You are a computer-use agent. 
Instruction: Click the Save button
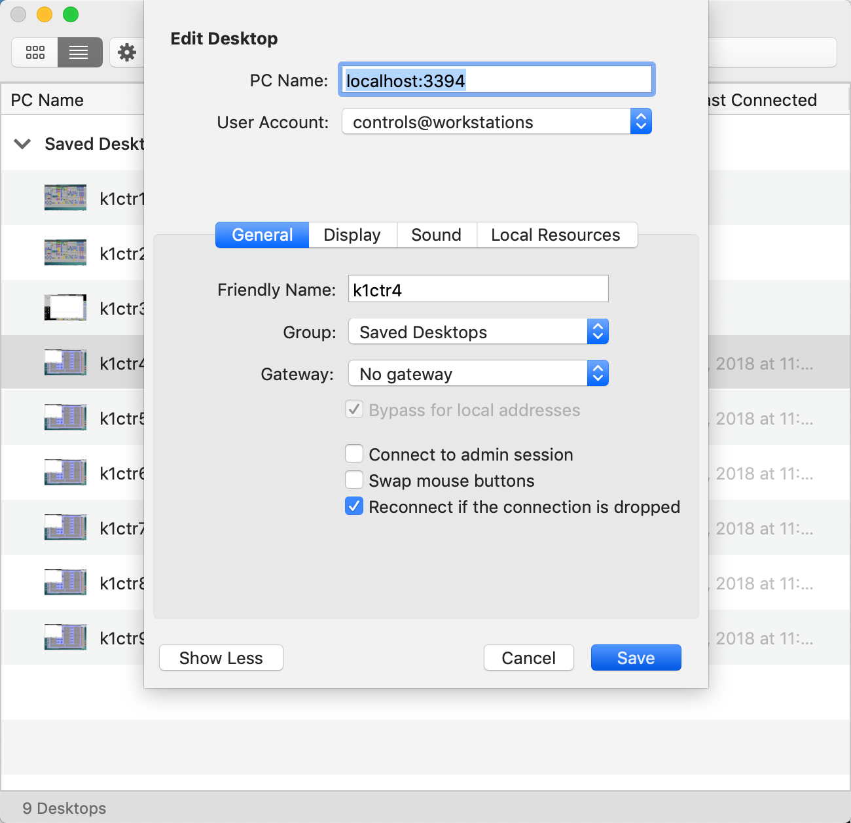[x=636, y=657]
